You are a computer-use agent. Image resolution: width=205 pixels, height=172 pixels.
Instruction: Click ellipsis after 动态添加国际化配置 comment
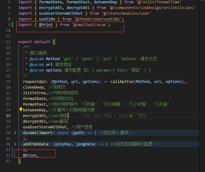[155, 144]
